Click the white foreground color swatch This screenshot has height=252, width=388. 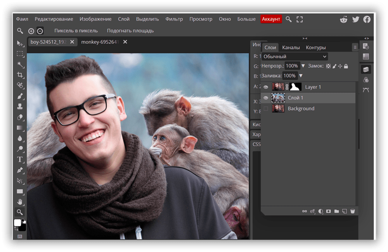coord(17,223)
